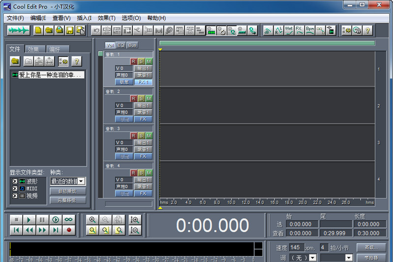
Task: Open the Bpm toolbar icon
Action: click(x=310, y=30)
